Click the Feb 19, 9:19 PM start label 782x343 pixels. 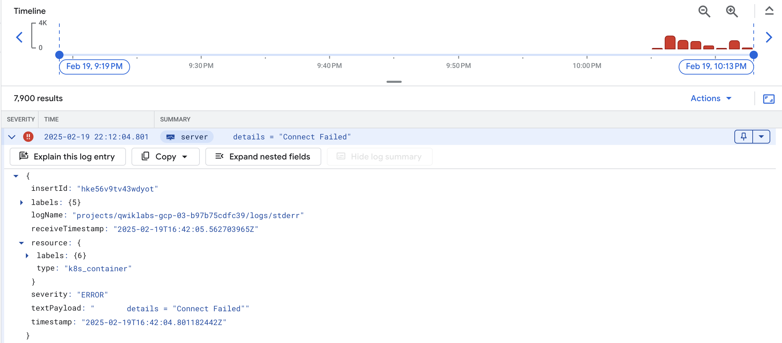point(95,67)
